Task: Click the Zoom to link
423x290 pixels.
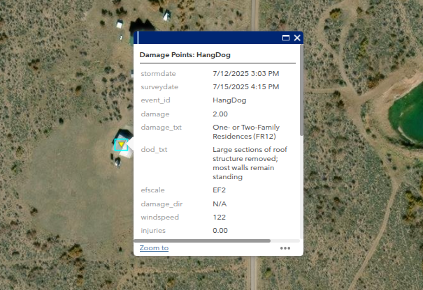Action: pyautogui.click(x=154, y=247)
